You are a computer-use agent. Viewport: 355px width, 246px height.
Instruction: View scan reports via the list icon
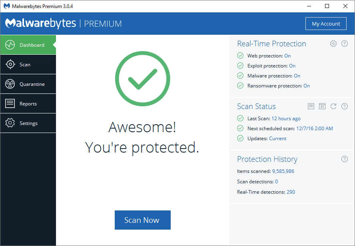[x=311, y=106]
